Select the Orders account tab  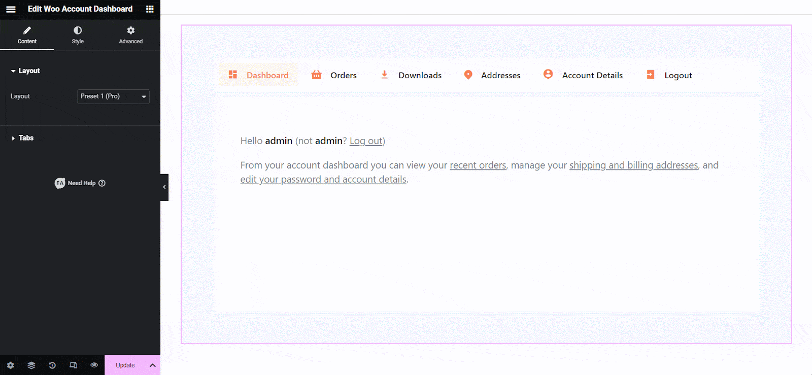click(x=334, y=75)
